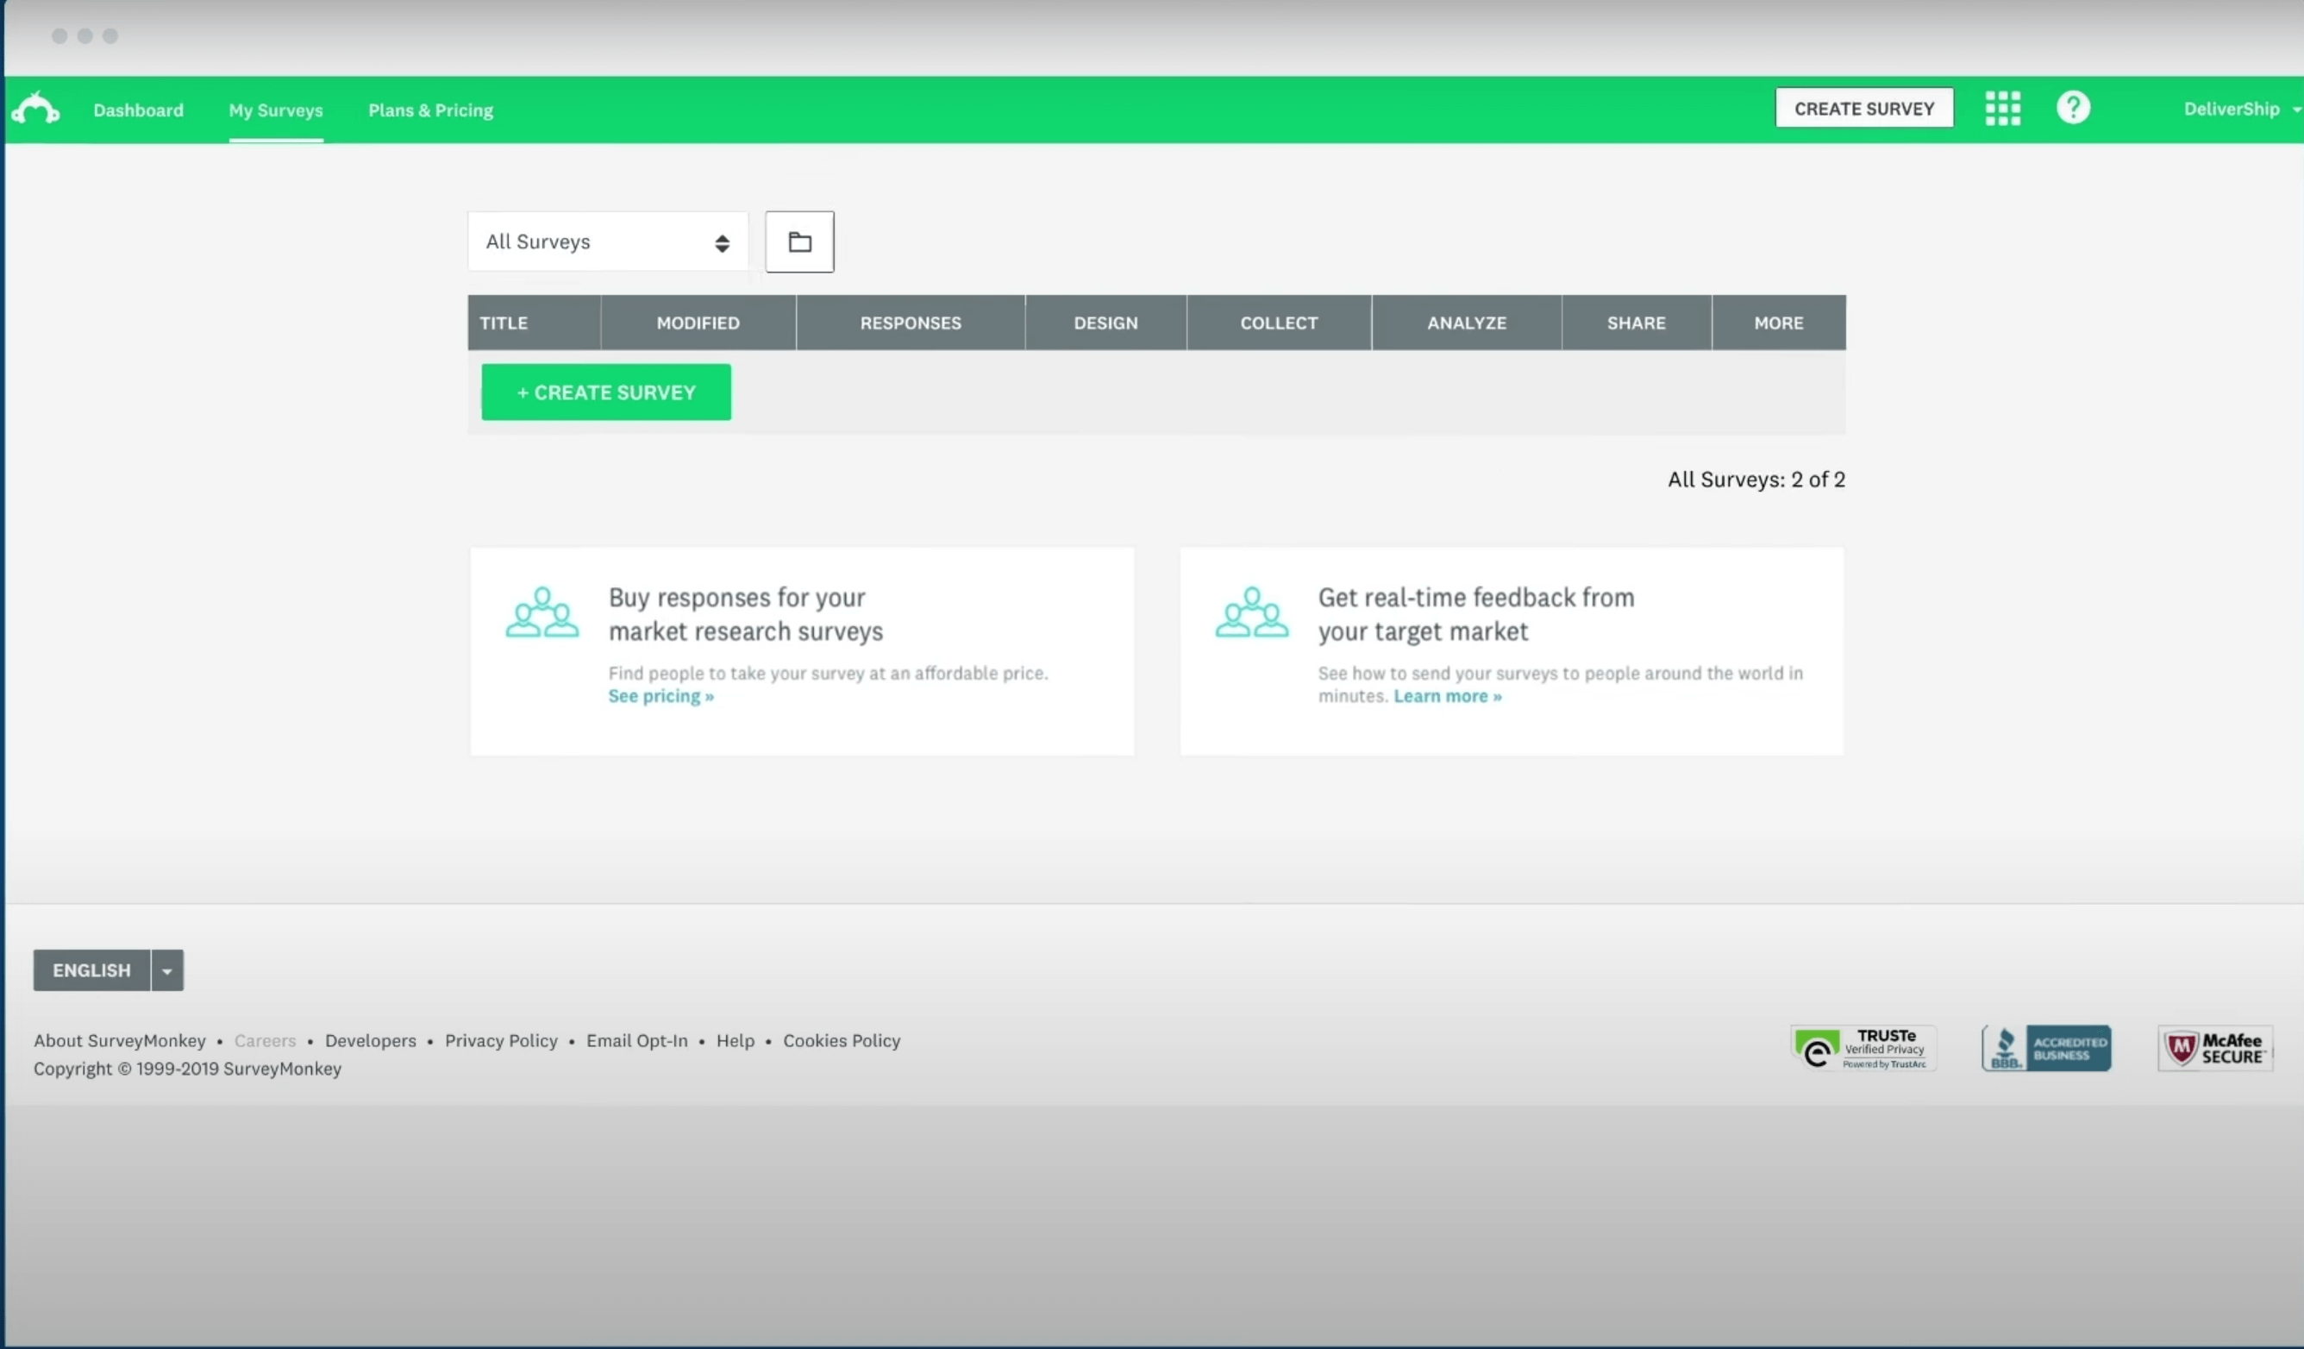Click the TRUSTe Verified Privacy badge

click(1863, 1048)
